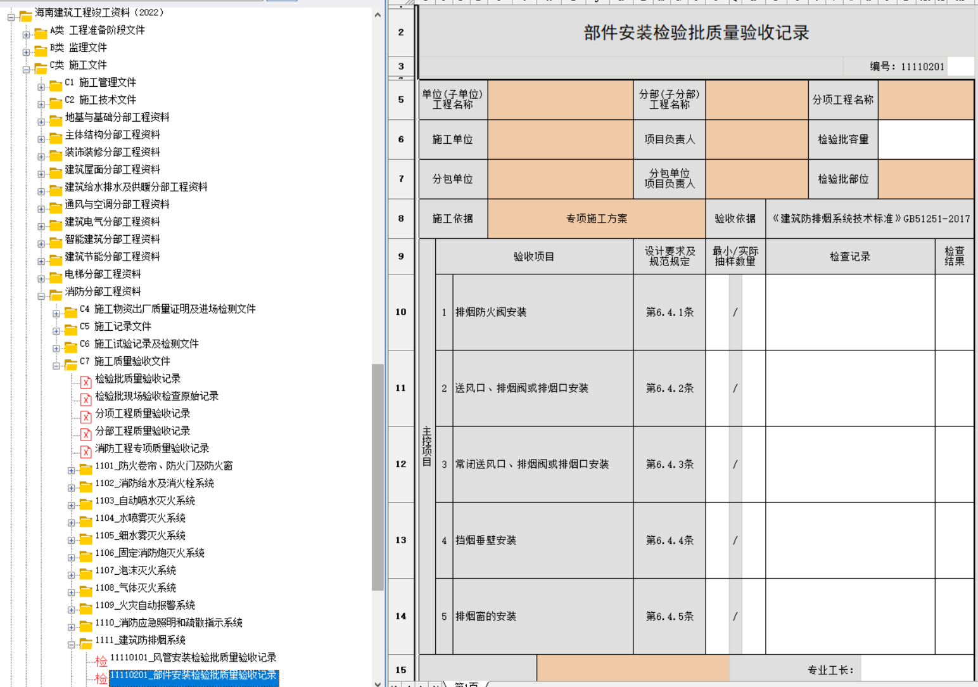Click the 1104_水喷雾灭火系统 folder icon
Viewport: 978px width, 687px height.
coord(86,521)
